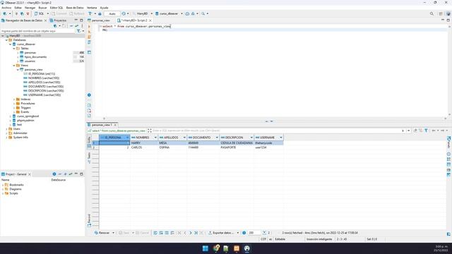Collapse the Databases folder
This screenshot has width=452, height=254.
tap(6, 40)
